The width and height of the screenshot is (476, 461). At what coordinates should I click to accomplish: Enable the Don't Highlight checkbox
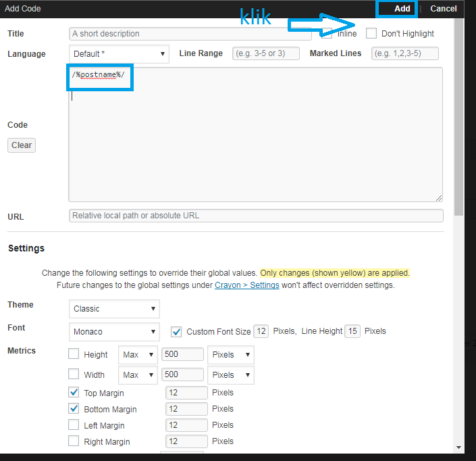(371, 34)
